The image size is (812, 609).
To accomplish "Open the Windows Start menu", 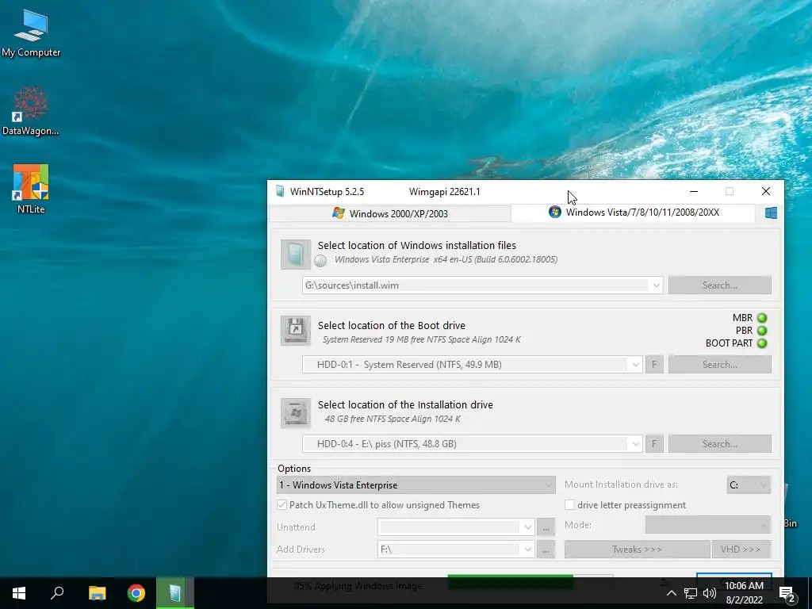I will click(x=19, y=593).
